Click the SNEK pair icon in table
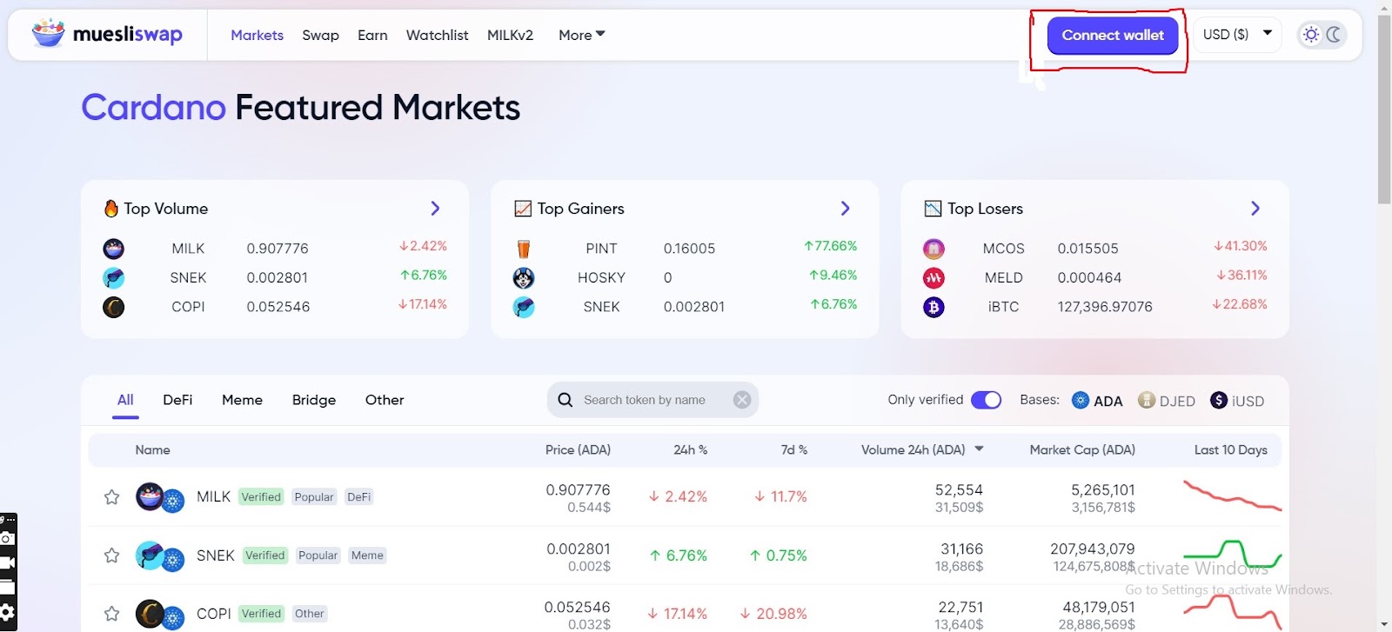Screen dimensions: 1392x632 tap(160, 556)
